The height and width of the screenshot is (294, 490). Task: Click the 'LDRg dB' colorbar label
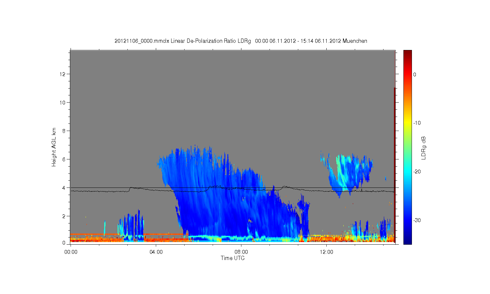(424, 148)
